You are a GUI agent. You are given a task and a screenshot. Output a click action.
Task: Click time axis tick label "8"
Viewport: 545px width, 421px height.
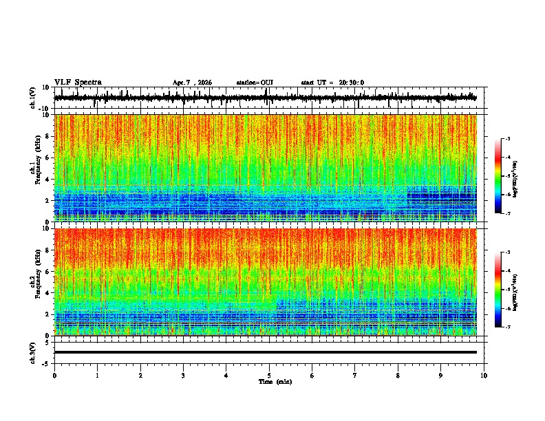pos(398,376)
